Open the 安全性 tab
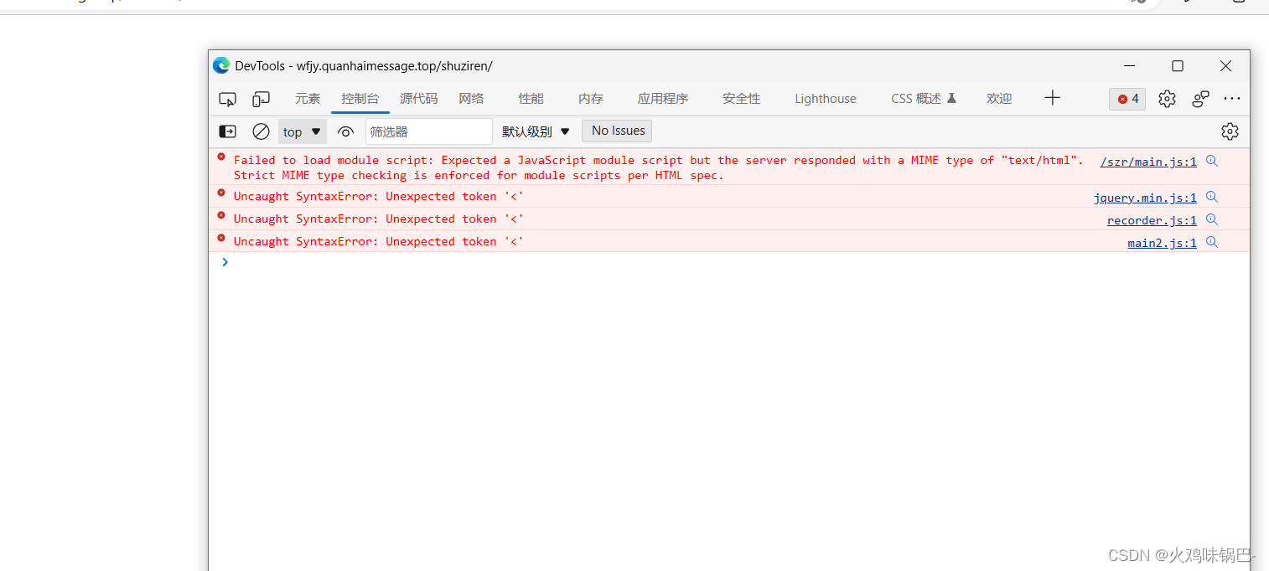1269x571 pixels. (741, 99)
